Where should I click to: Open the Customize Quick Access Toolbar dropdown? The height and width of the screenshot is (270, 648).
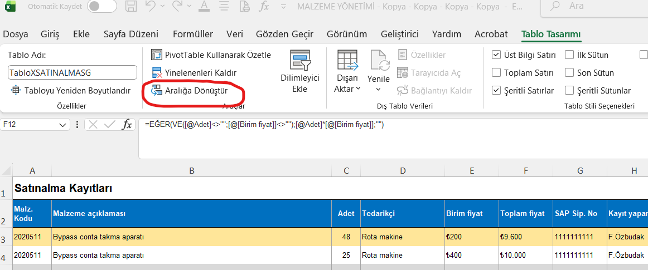[x=283, y=7]
